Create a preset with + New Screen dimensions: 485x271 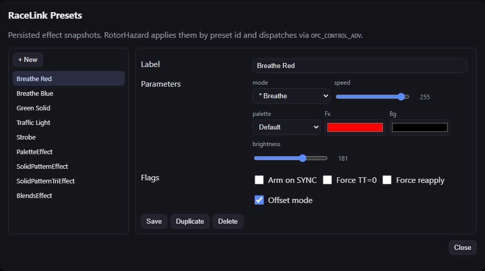pyautogui.click(x=27, y=60)
